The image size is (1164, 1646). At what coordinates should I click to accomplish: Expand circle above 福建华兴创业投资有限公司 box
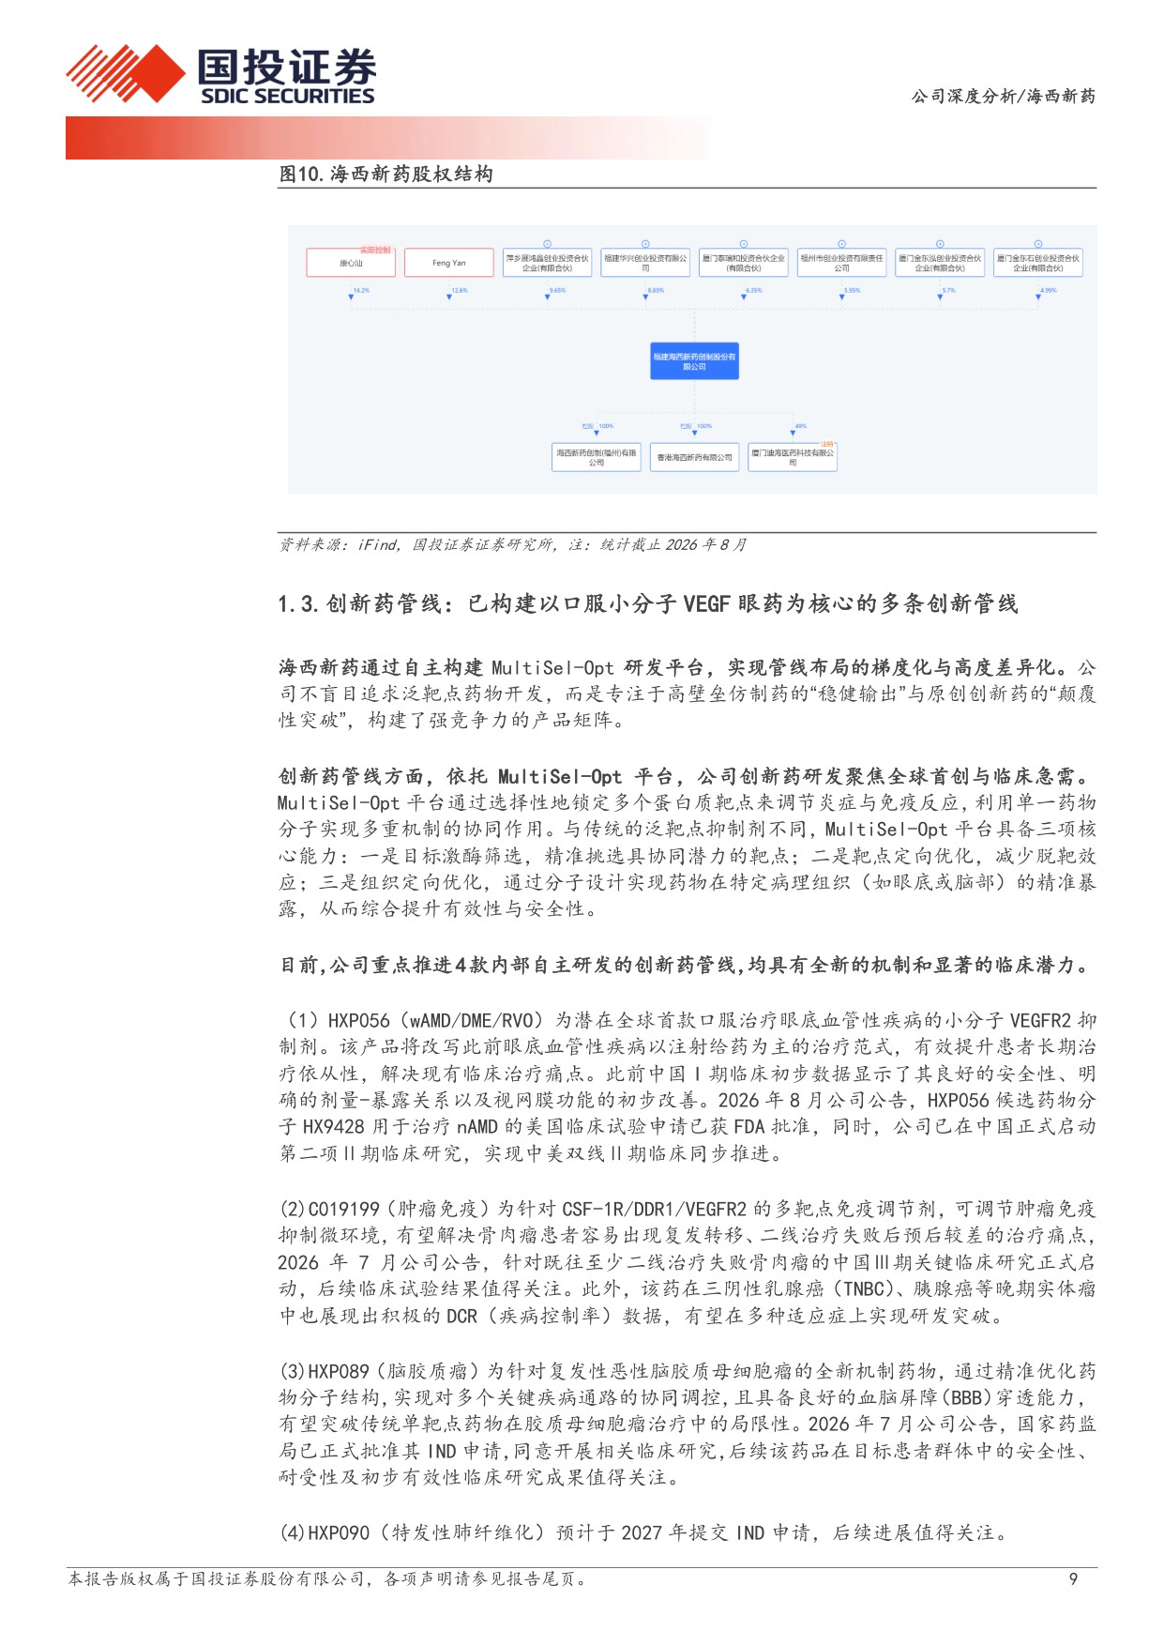645,244
